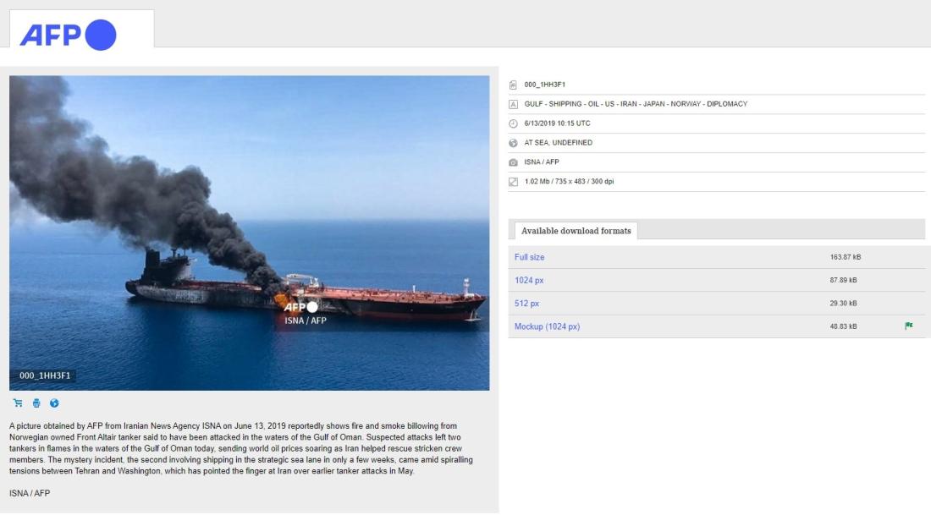Image resolution: width=931 pixels, height=515 pixels.
Task: Open the AFP logo home tab
Action: coord(82,30)
